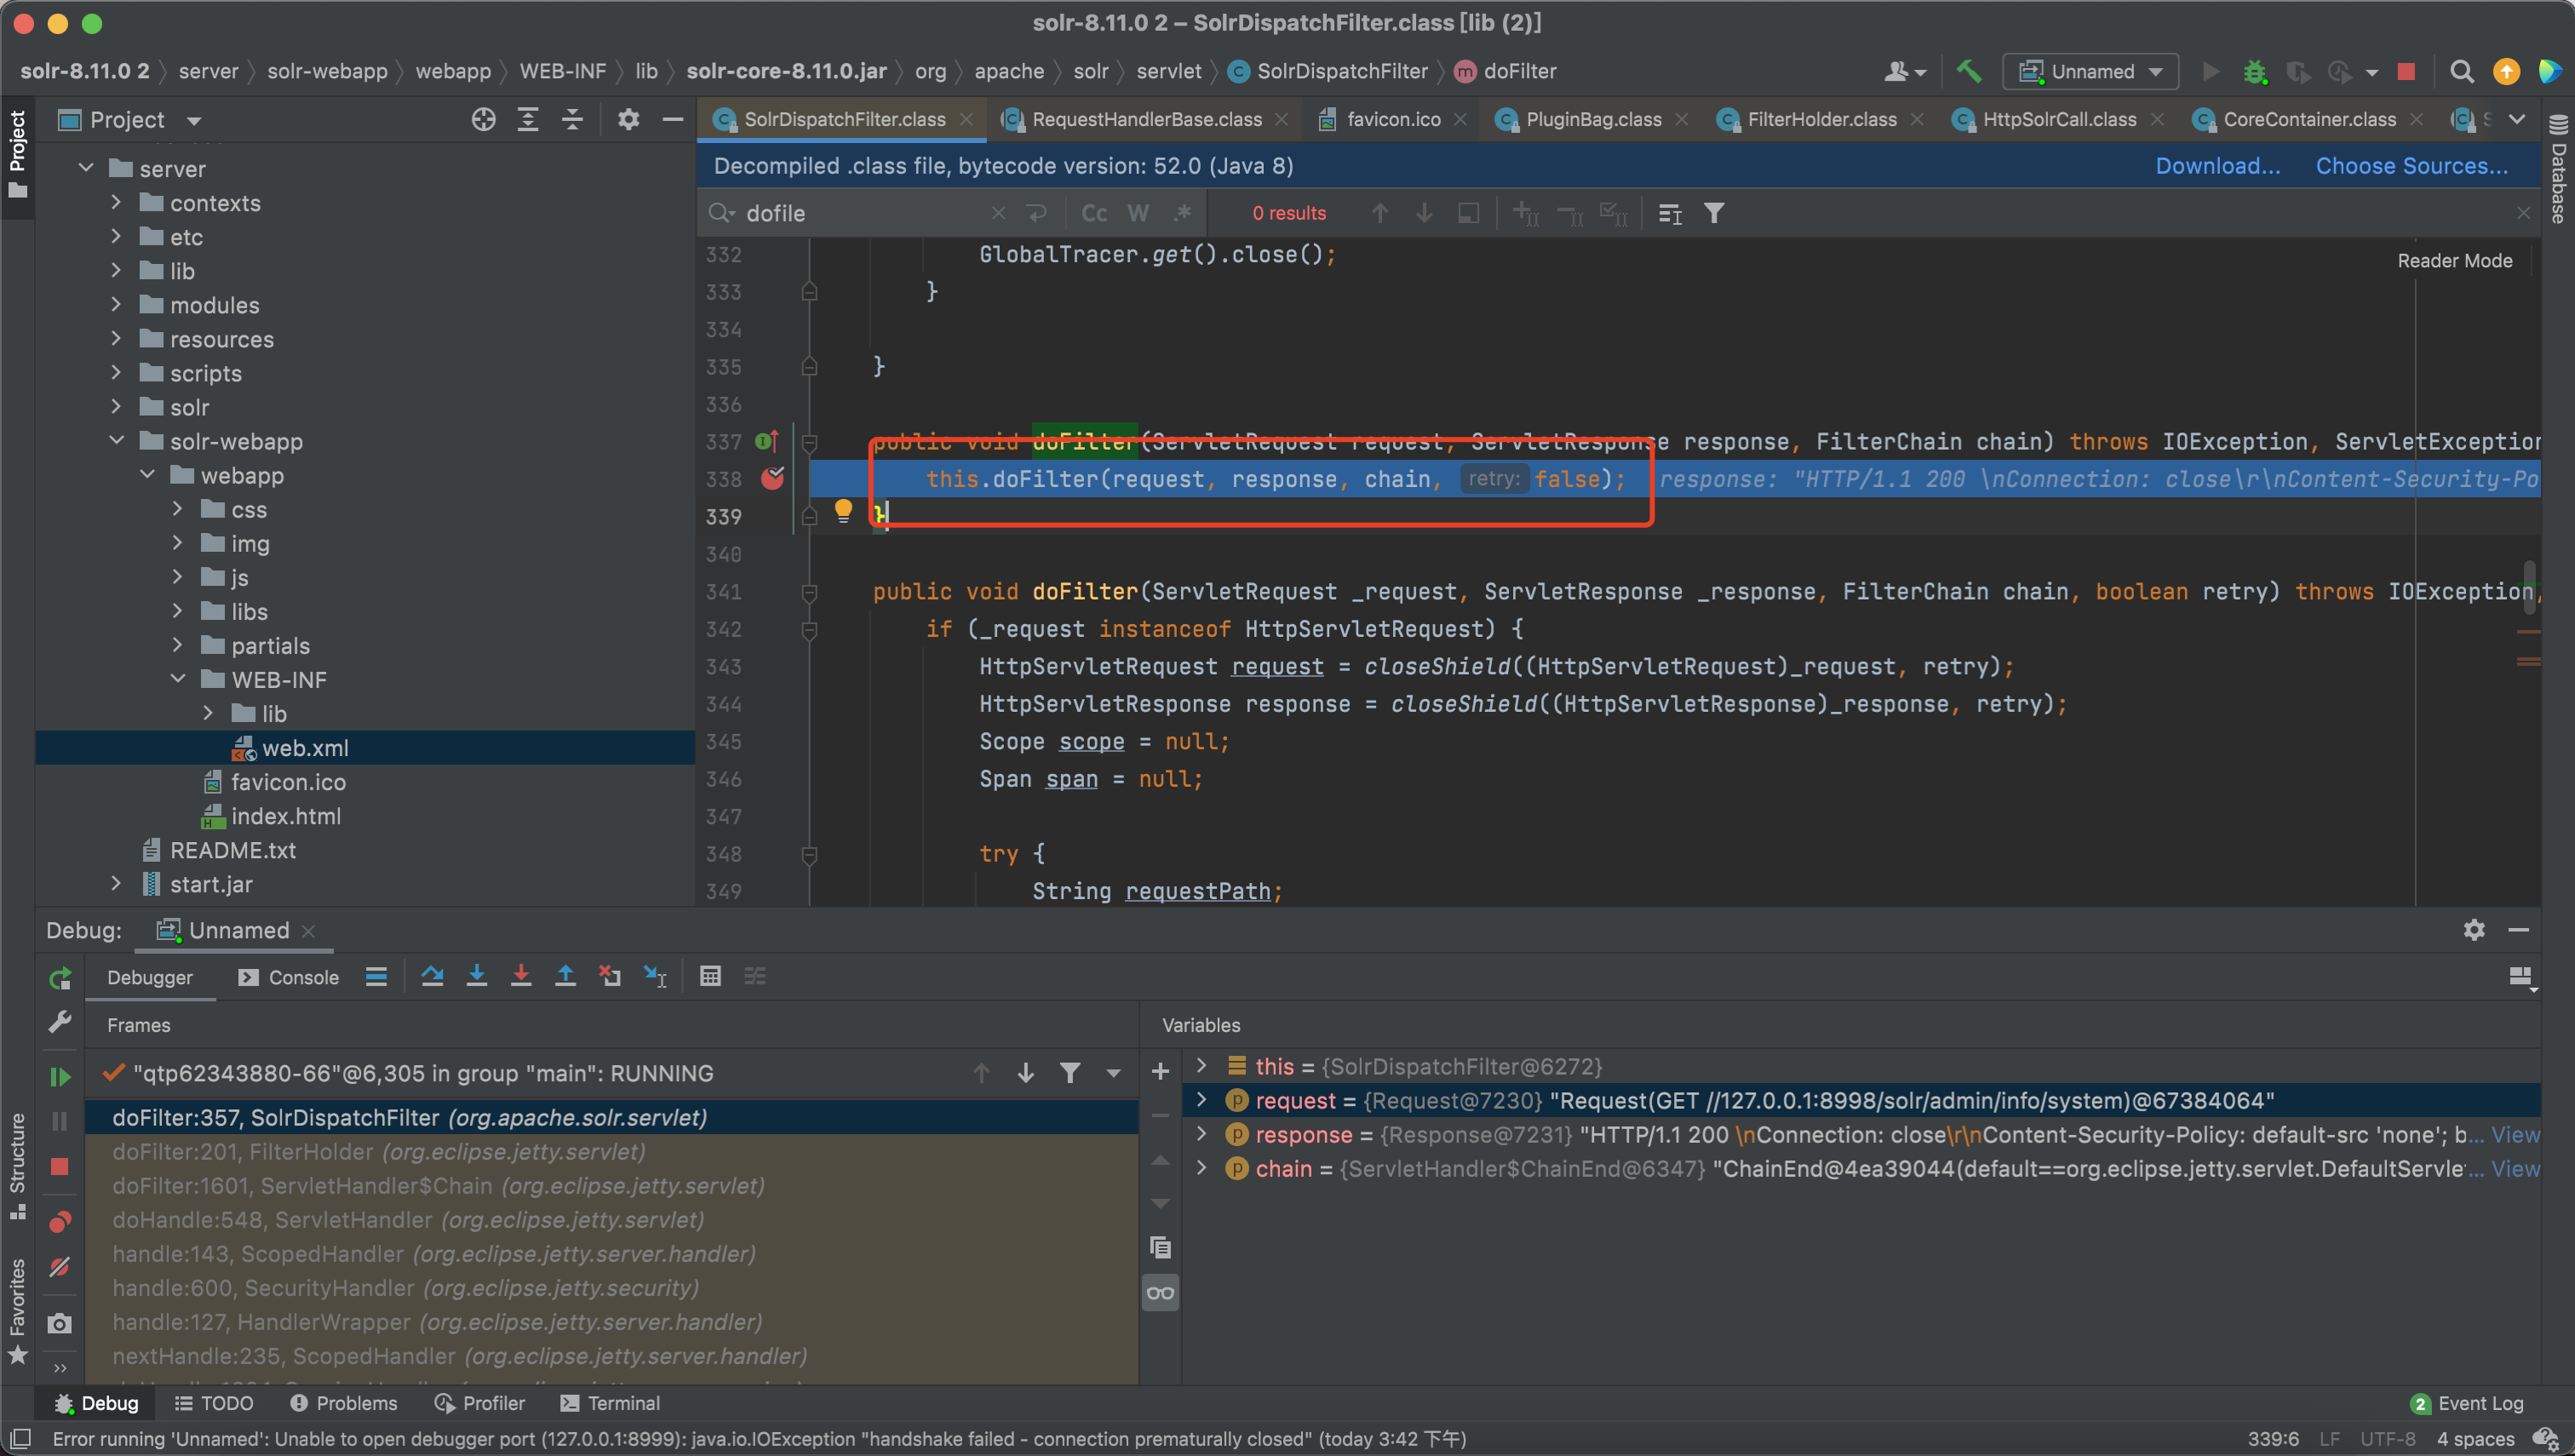Open hidden editor tabs dropdown arrow

(x=2517, y=119)
